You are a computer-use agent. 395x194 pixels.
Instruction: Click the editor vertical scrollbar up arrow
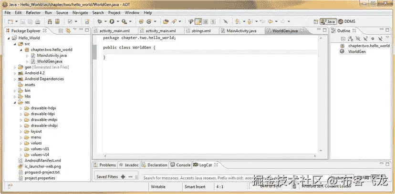point(321,39)
